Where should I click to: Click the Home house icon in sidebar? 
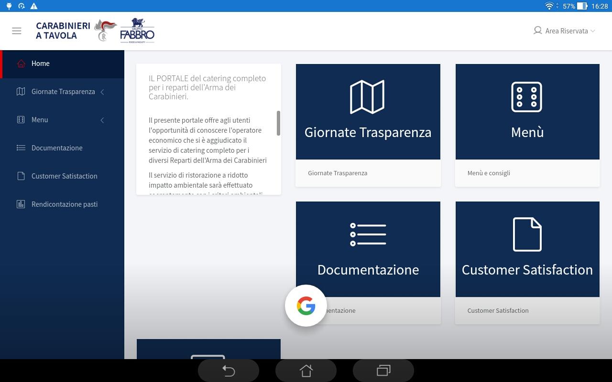pos(21,64)
